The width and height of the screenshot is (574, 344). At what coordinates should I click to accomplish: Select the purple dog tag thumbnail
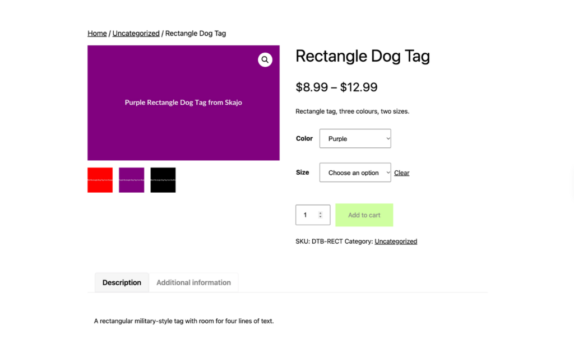pyautogui.click(x=131, y=180)
